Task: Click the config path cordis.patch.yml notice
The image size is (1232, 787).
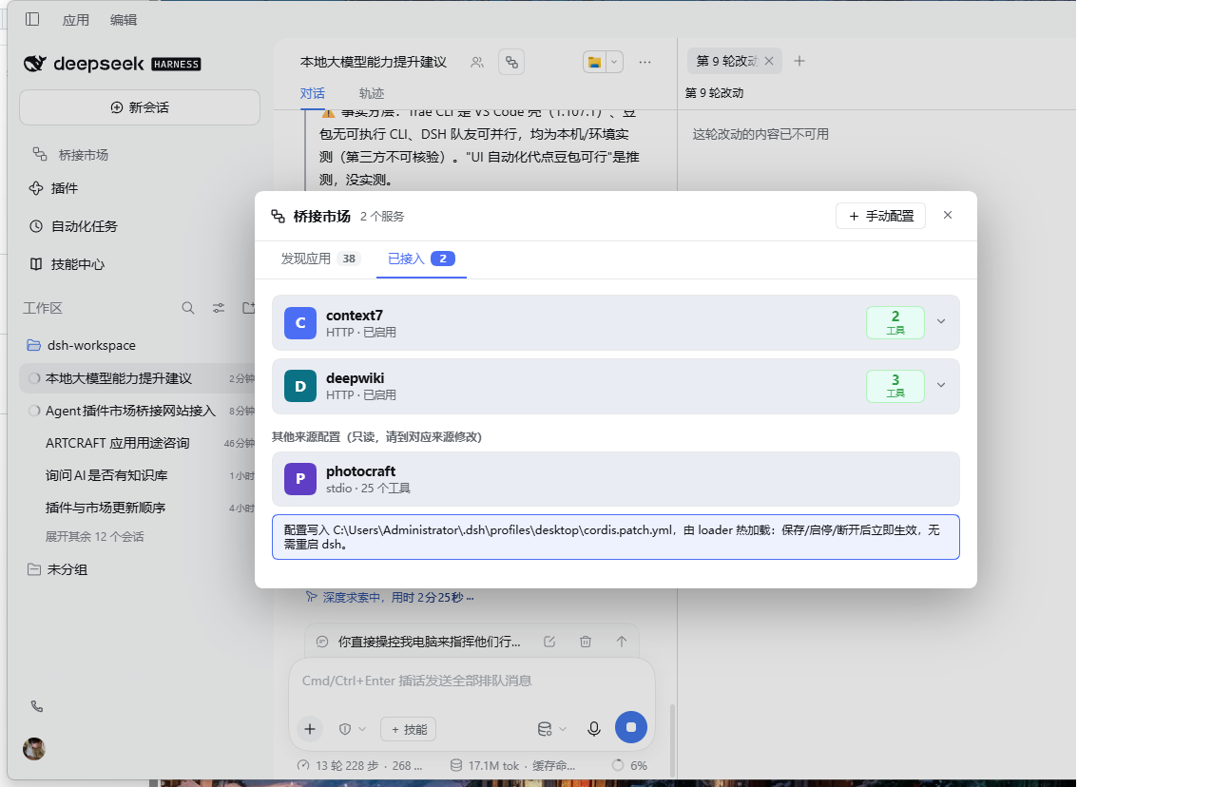Action: (x=616, y=537)
